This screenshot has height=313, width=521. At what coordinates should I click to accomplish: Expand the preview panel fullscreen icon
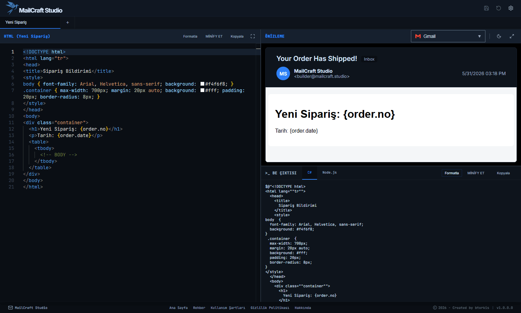(512, 36)
